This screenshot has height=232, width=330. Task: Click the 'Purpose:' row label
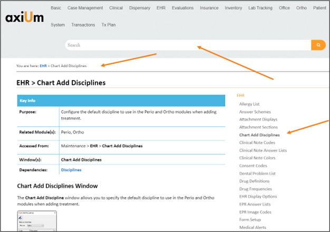coord(28,112)
